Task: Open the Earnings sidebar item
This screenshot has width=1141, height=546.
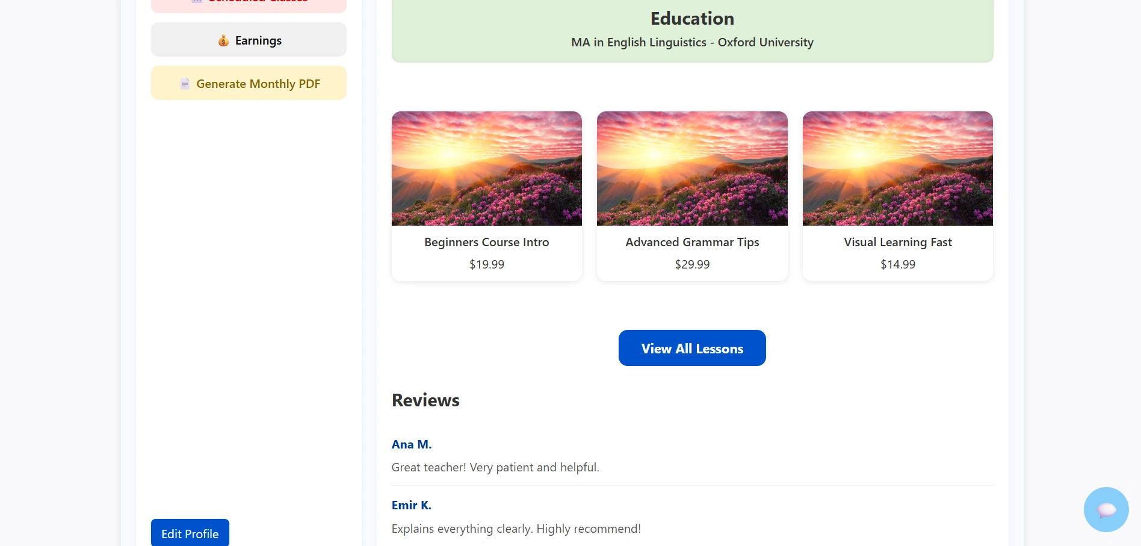Action: (x=249, y=40)
